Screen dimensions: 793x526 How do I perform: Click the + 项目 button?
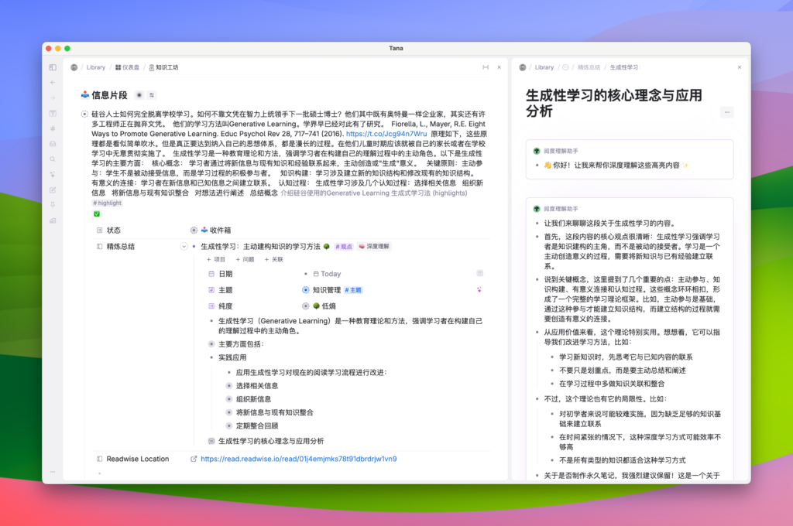pos(216,260)
